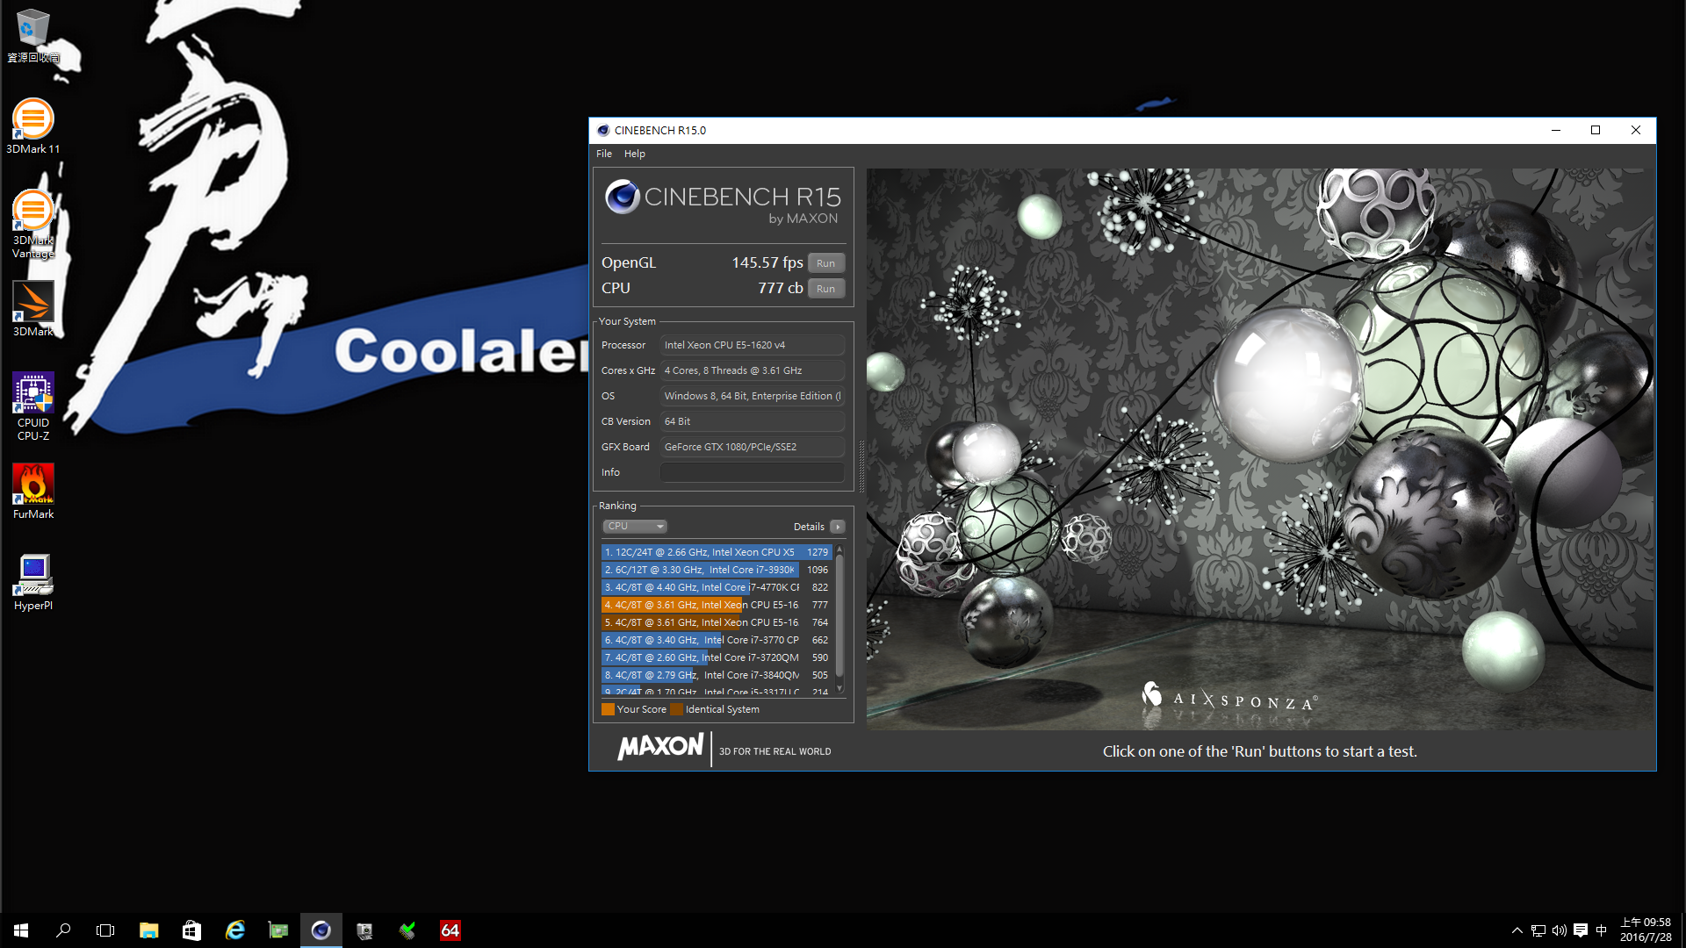Click the Cinebench R15 logo sphere
This screenshot has height=948, width=1686.
[x=622, y=197]
